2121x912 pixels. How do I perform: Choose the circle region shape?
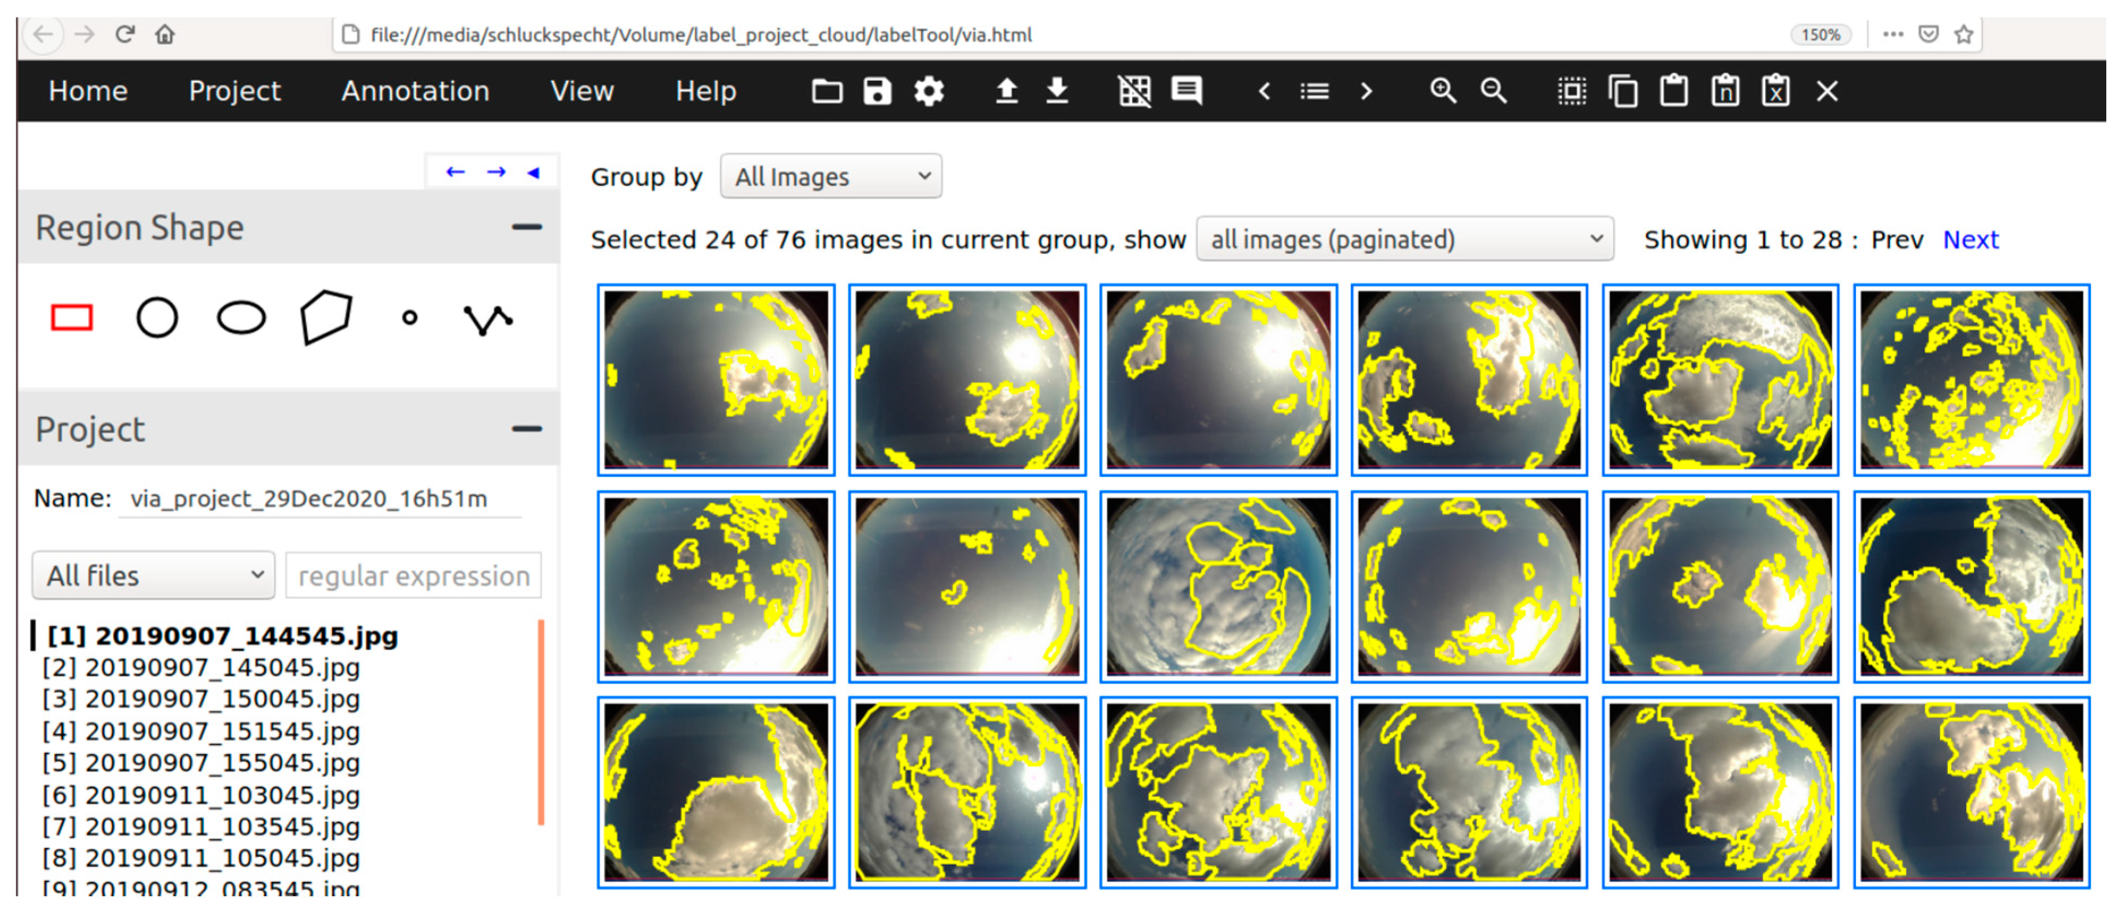coord(156,317)
